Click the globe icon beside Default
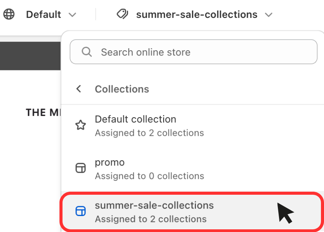The width and height of the screenshot is (324, 232). [9, 14]
